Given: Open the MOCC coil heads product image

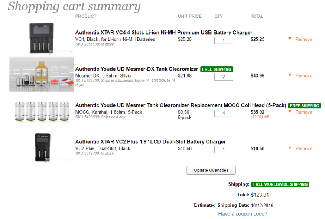Looking at the screenshot, I should pos(42,111).
